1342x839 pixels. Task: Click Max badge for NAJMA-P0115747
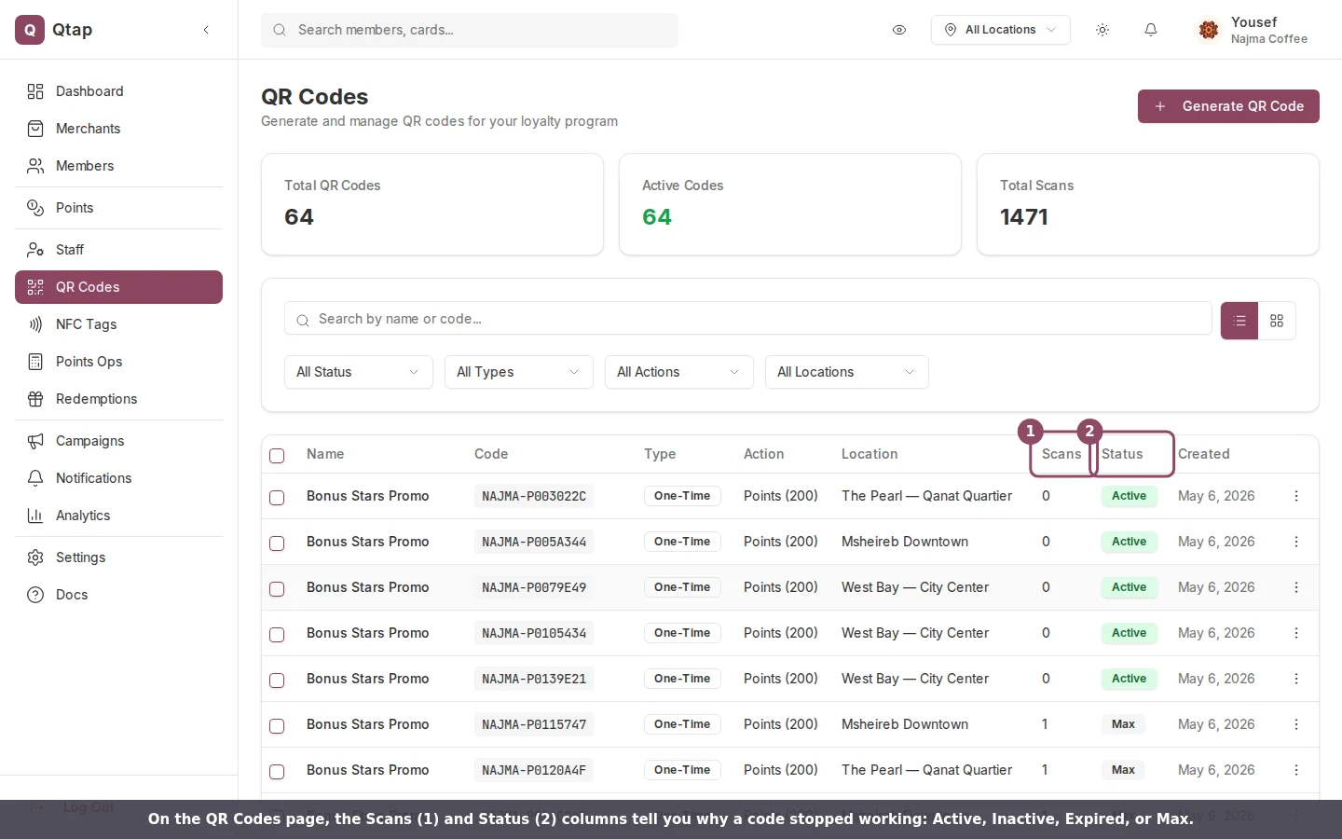[x=1123, y=724]
